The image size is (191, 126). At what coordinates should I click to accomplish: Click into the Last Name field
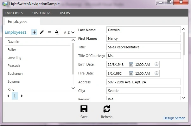[143, 30]
